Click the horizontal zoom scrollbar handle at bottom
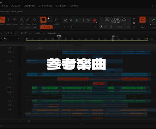Screen dimensions: 156x129 coord(29,121)
